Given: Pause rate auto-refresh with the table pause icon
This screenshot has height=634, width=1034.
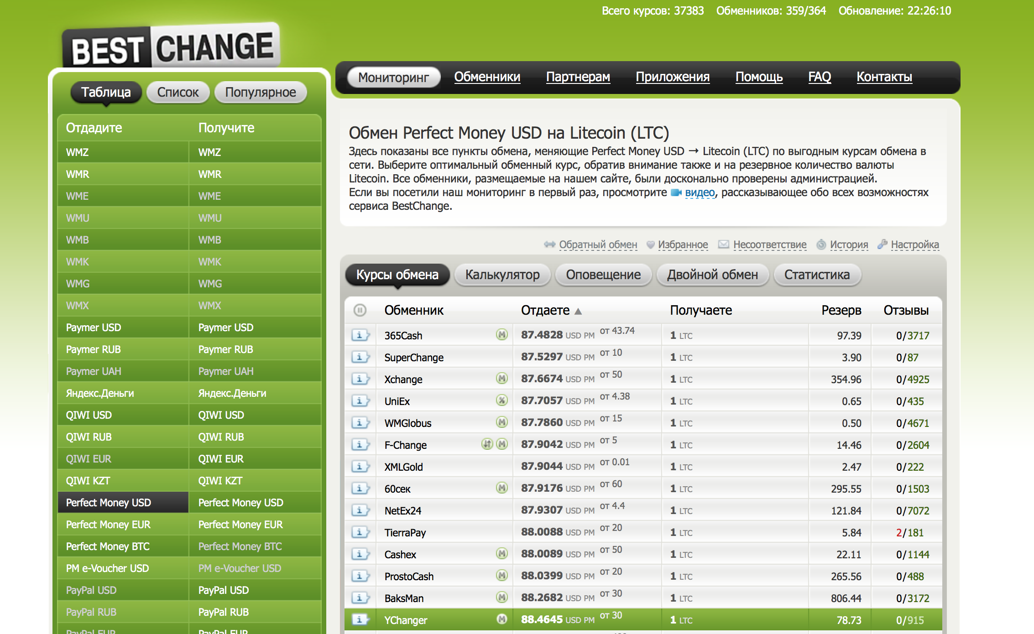Looking at the screenshot, I should pyautogui.click(x=360, y=311).
